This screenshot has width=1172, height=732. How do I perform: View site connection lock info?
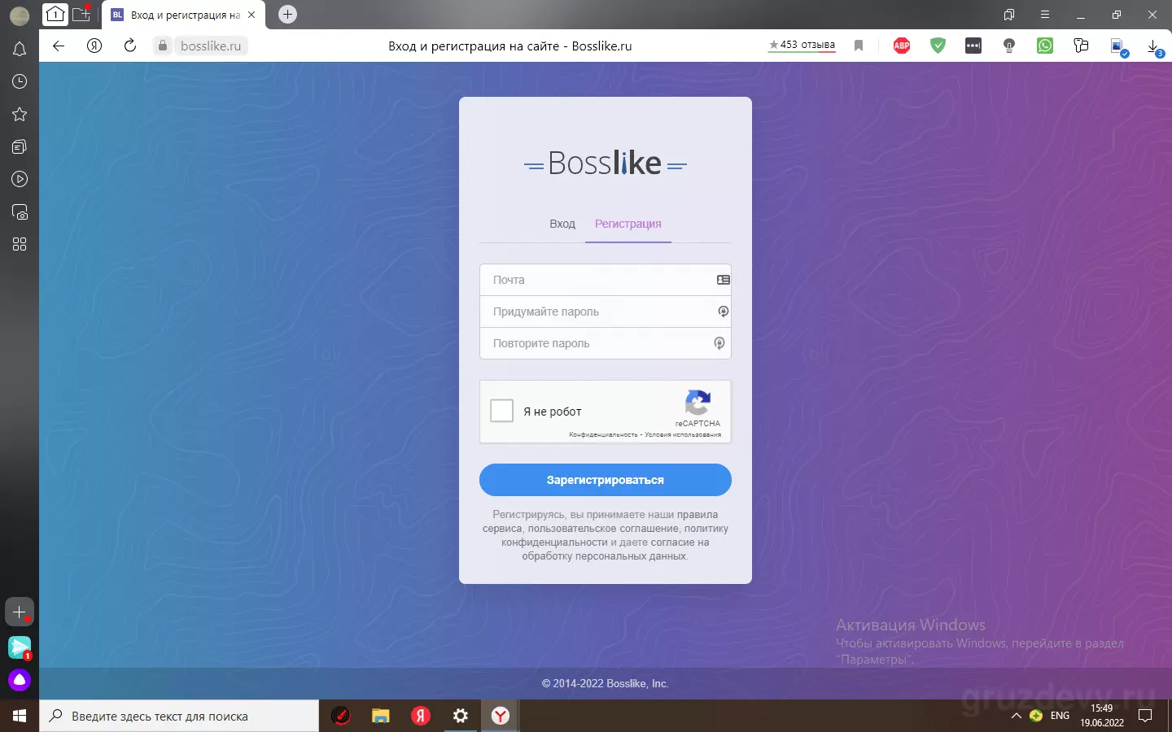click(x=163, y=46)
